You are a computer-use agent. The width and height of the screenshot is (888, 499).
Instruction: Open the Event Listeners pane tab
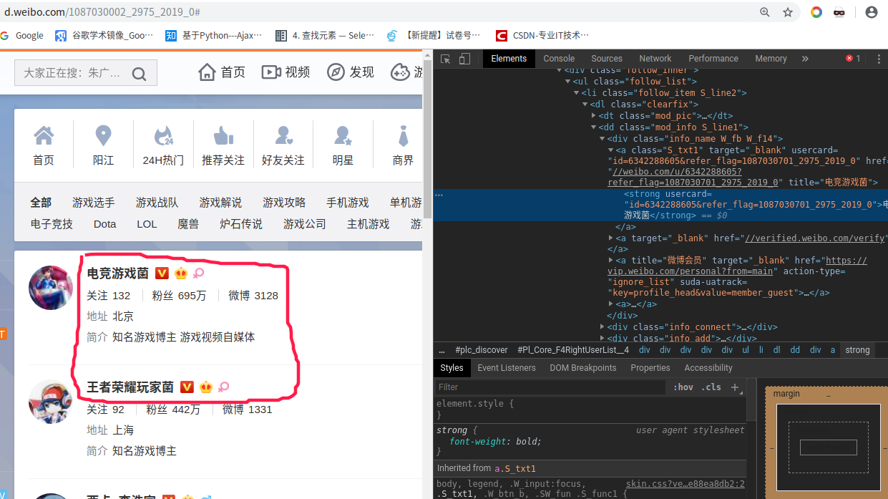click(x=507, y=368)
